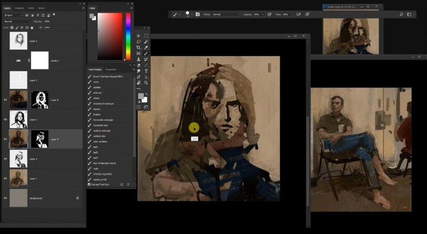Filter layers by pixel layer icon
Viewport: 427px width, 234px height.
coord(27,15)
